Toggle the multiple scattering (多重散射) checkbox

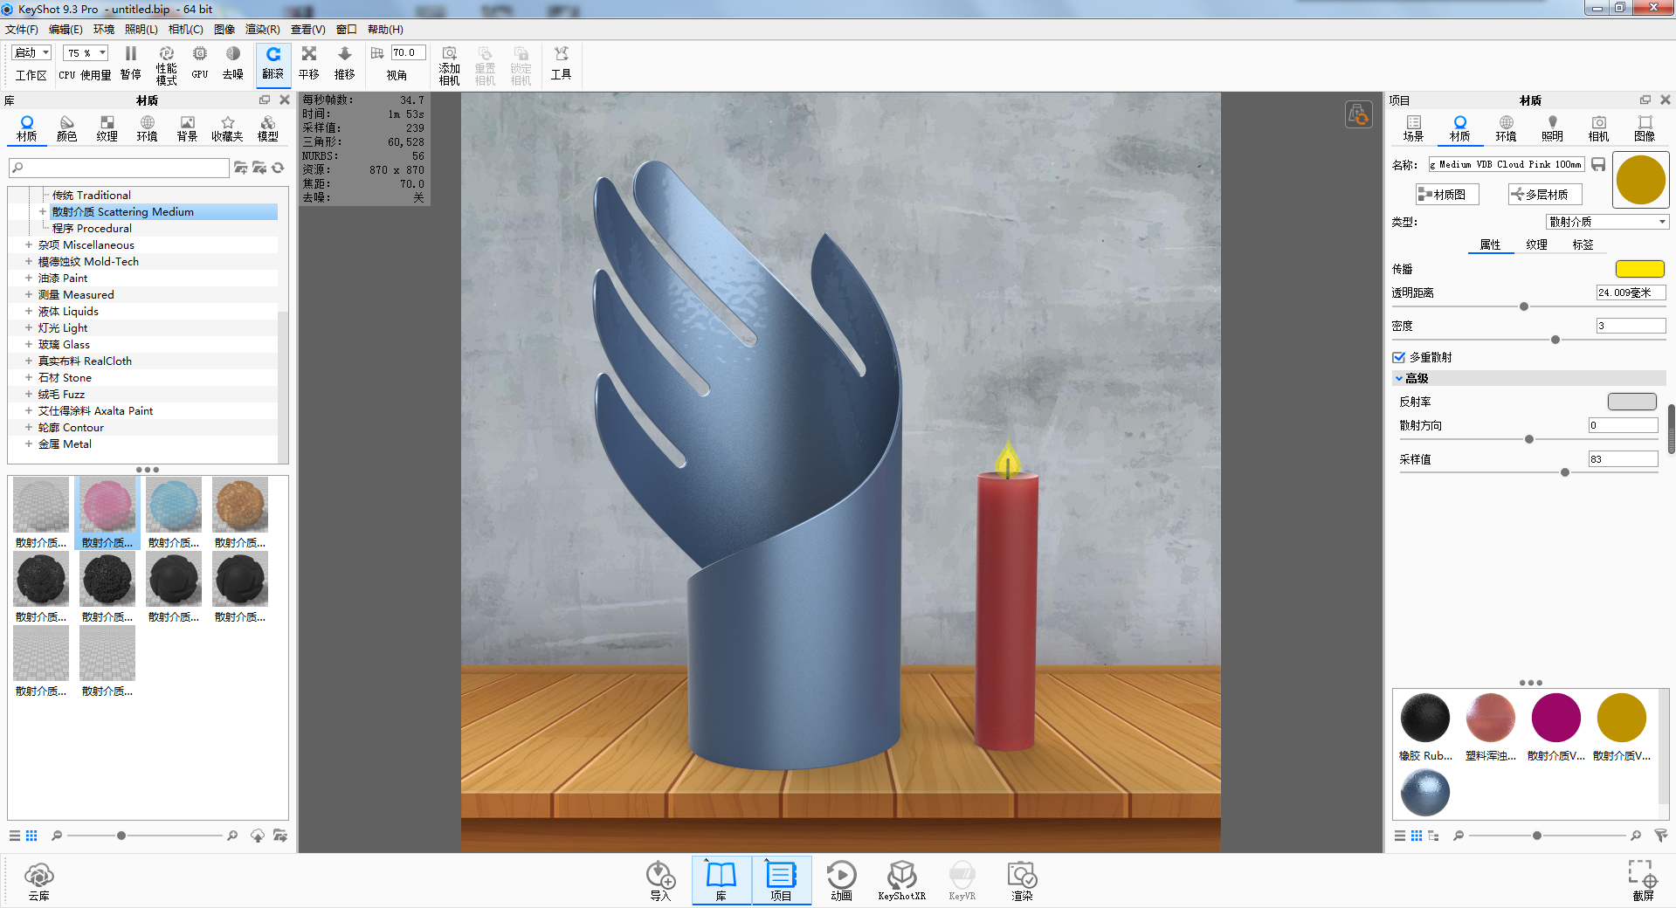(1398, 357)
